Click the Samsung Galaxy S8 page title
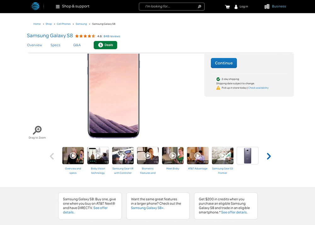This screenshot has height=225, width=315. coord(50,36)
